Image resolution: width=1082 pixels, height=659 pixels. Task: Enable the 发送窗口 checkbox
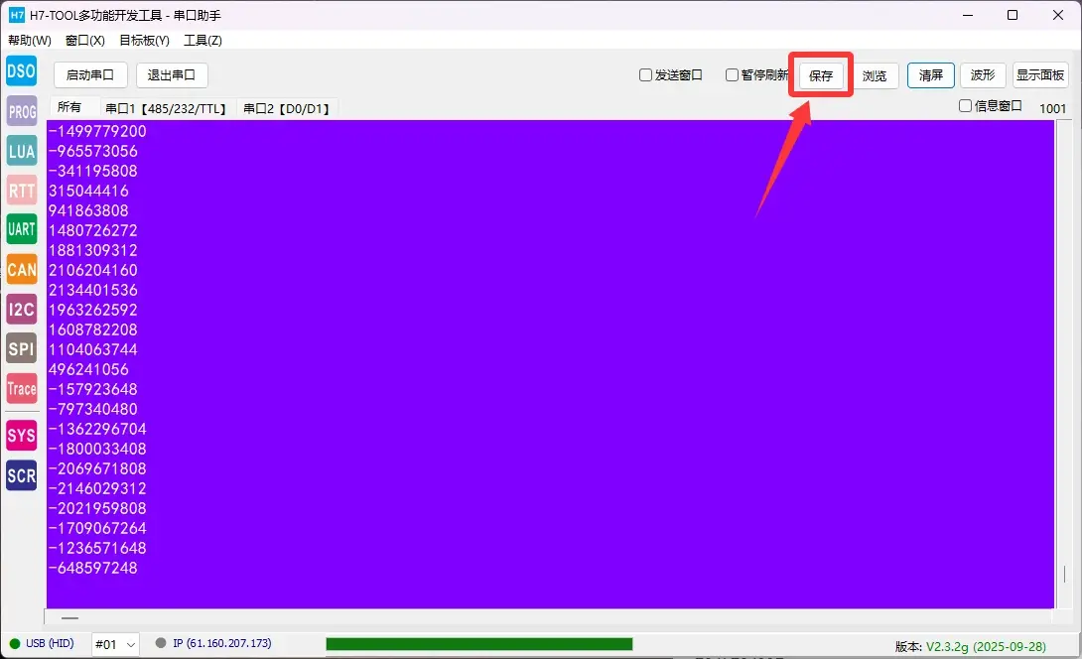645,75
